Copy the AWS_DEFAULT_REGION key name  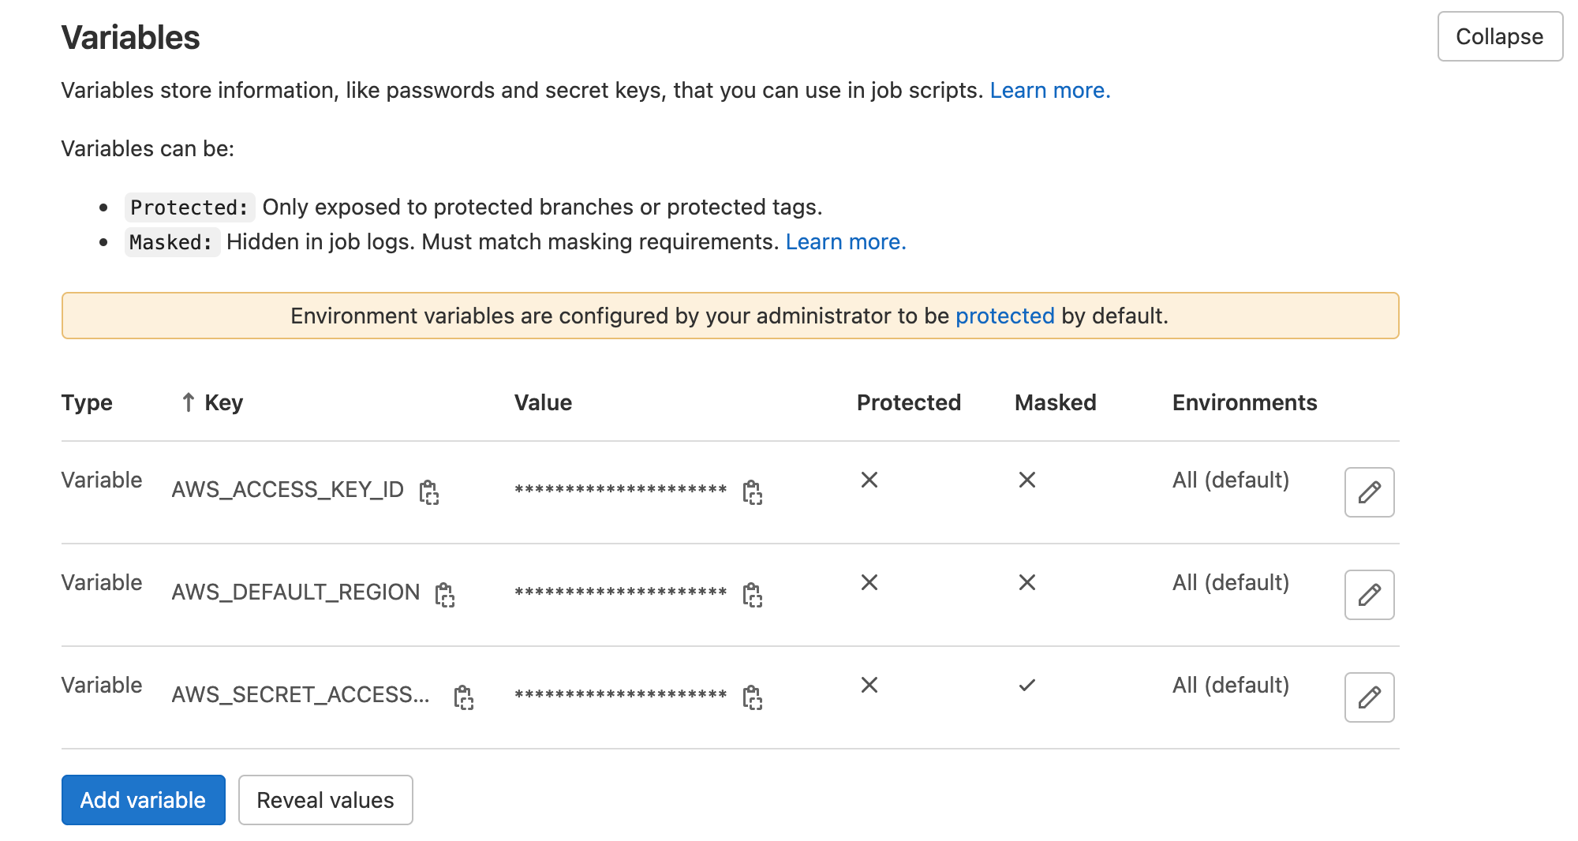tap(445, 595)
